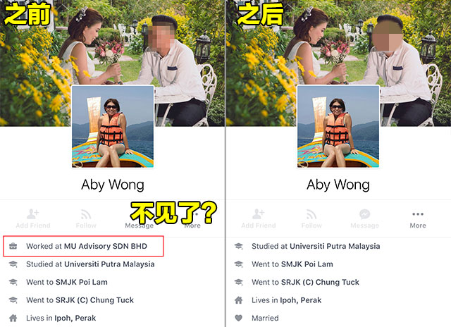The height and width of the screenshot is (327, 451).
Task: Open More menu in left profile
Action: point(192,226)
